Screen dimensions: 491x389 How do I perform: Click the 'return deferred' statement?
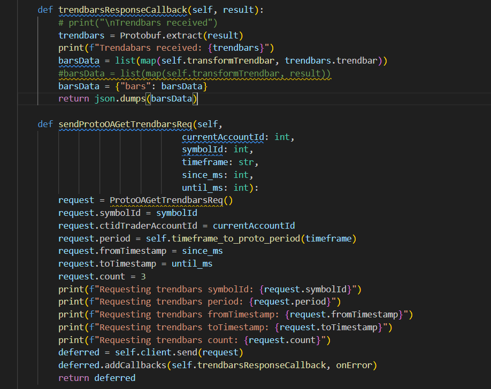(x=97, y=378)
